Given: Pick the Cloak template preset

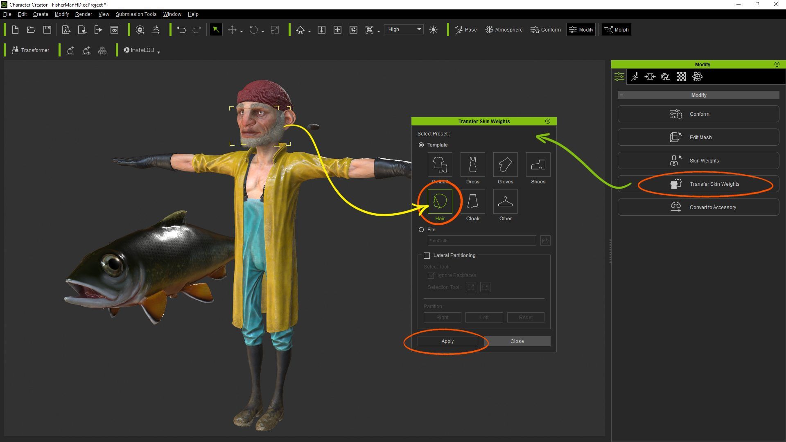Looking at the screenshot, I should 472,201.
